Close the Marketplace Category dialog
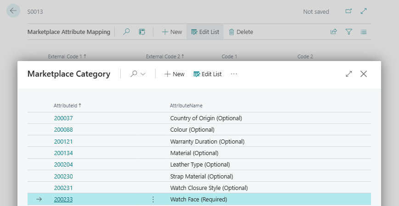 (x=364, y=74)
